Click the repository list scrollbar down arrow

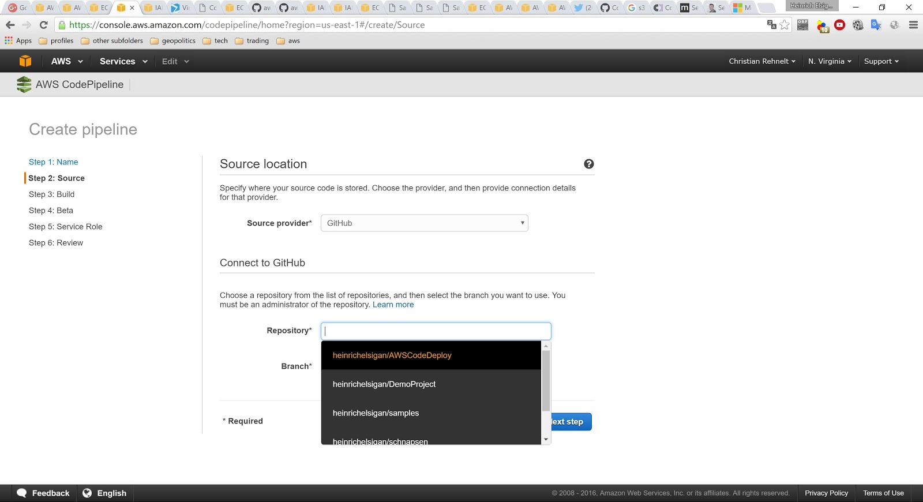546,440
